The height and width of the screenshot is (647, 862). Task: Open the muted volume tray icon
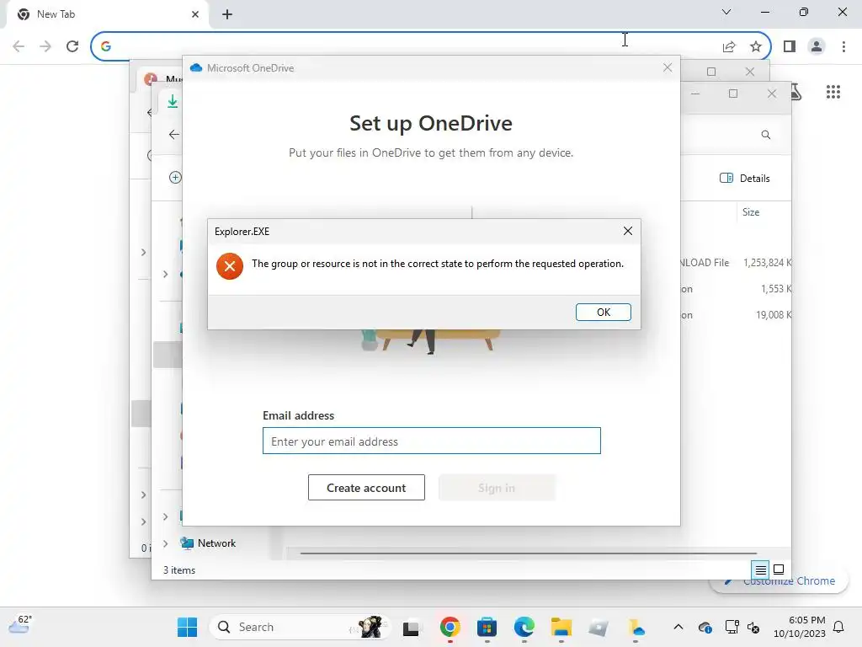753,627
